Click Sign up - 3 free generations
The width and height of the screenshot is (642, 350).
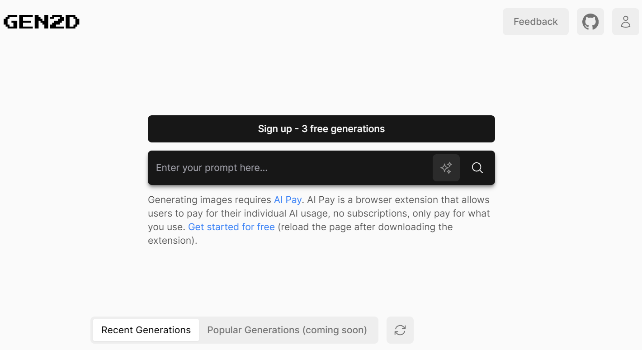321,129
